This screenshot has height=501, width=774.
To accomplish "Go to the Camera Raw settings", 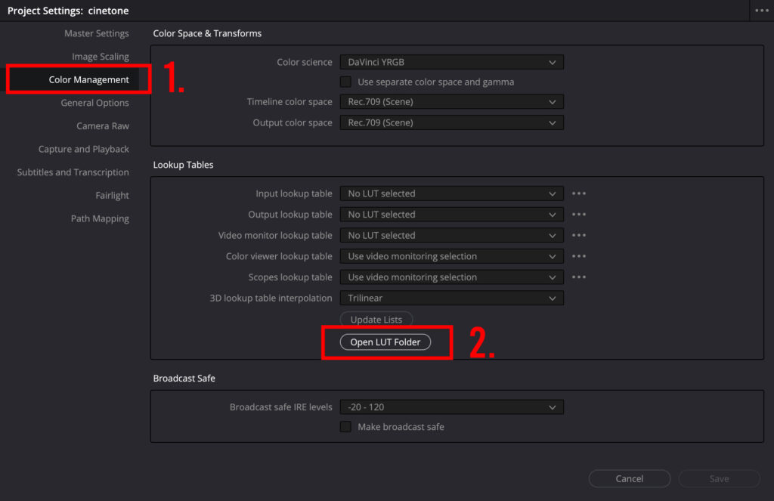I will 102,126.
